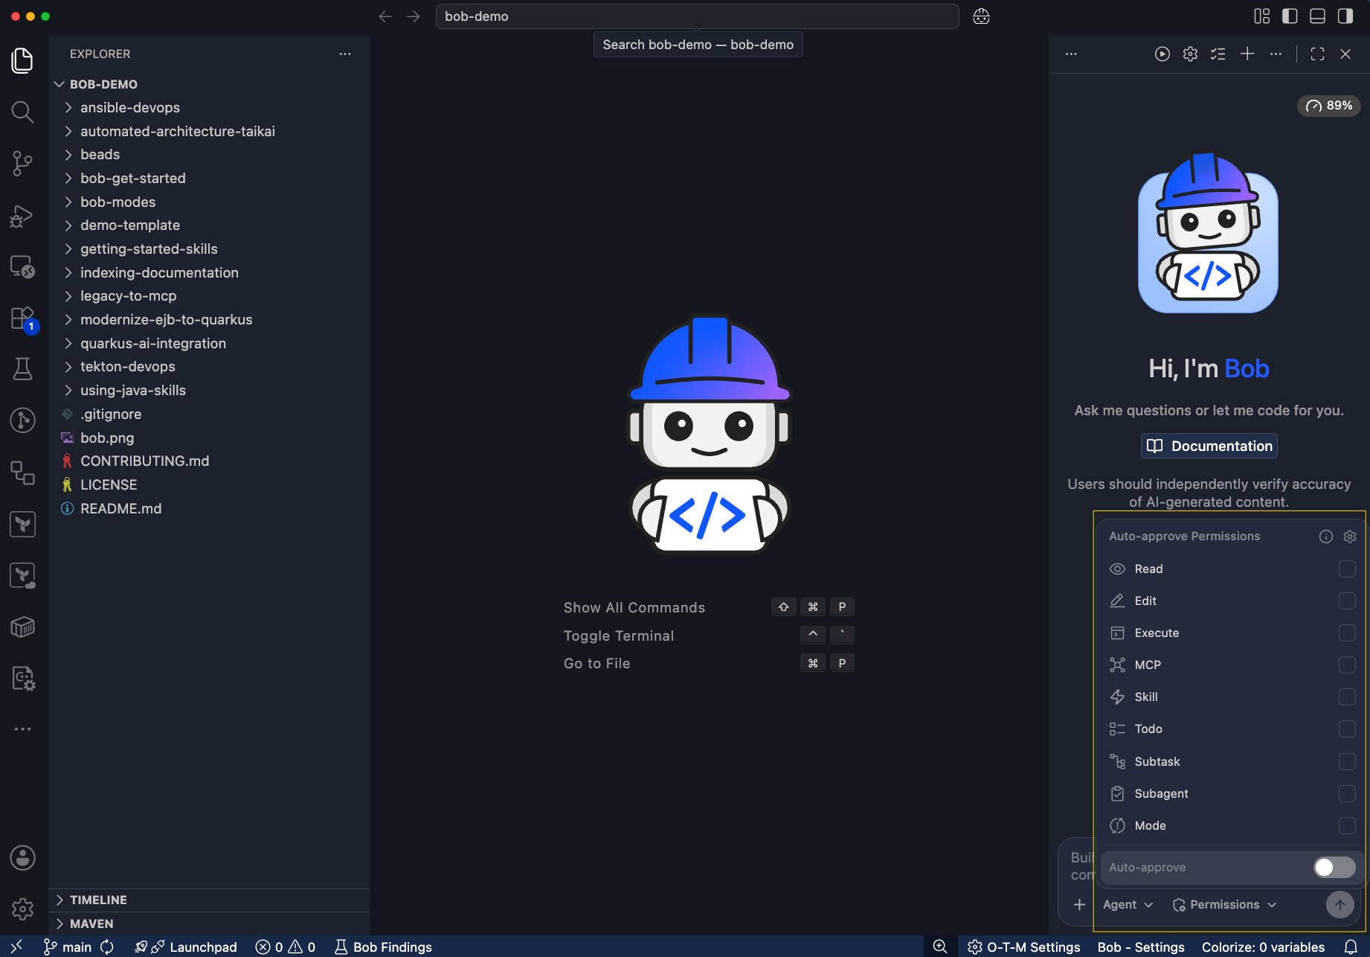Click the play icon in Bob panel toolbar
This screenshot has width=1370, height=957.
1162,54
